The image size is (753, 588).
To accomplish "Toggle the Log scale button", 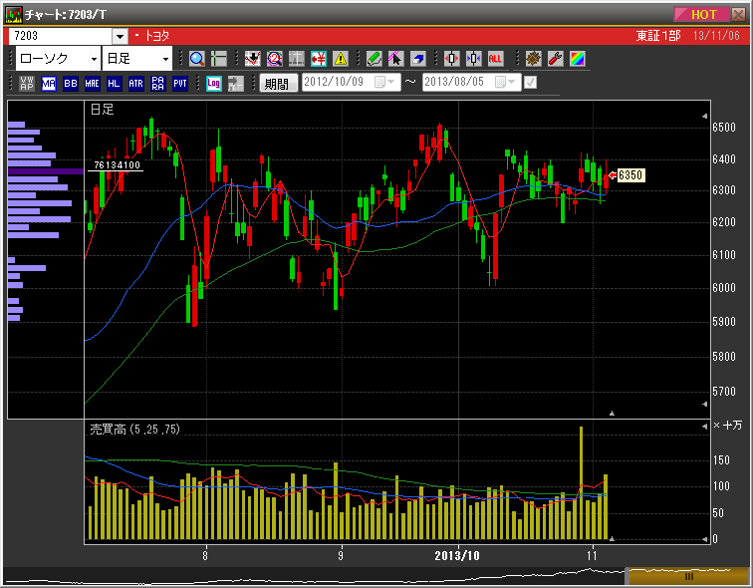I will point(213,84).
